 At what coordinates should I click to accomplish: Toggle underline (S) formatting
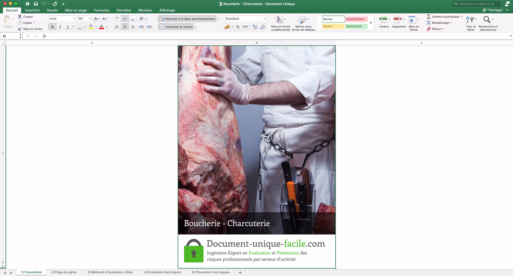(68, 27)
